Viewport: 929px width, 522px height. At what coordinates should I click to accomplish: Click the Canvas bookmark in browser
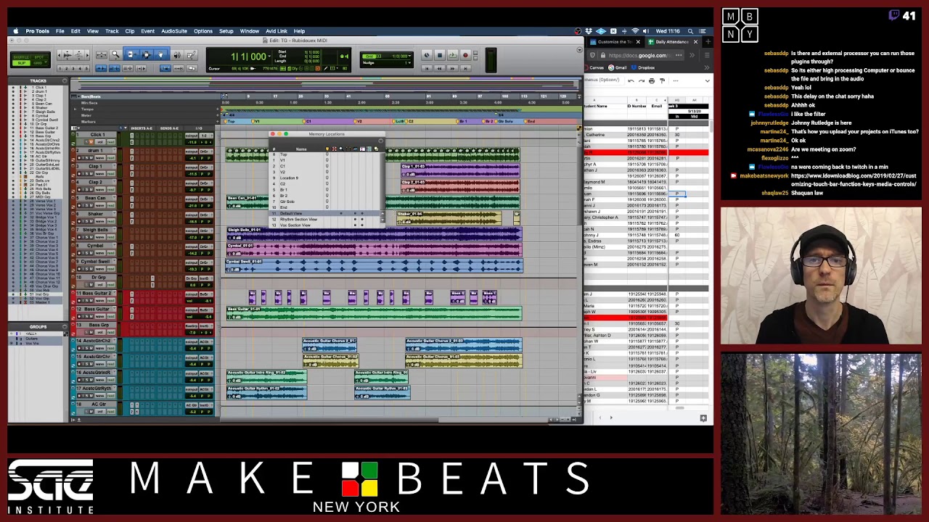pyautogui.click(x=595, y=67)
